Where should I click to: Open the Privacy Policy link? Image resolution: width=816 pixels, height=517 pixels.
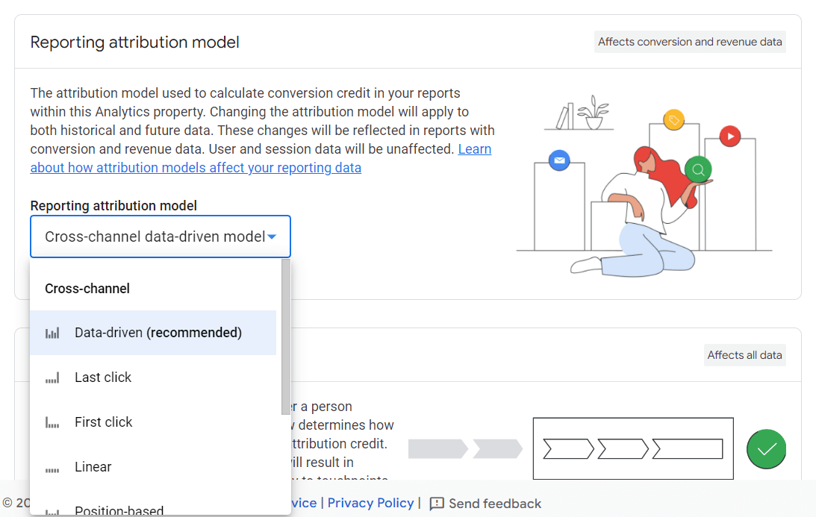[x=370, y=503]
